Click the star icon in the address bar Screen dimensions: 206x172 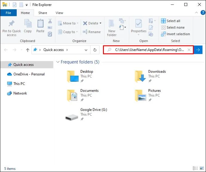coord(35,50)
